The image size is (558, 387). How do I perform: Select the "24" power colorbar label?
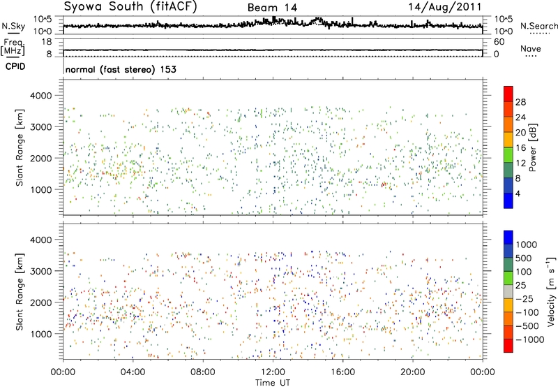click(520, 117)
